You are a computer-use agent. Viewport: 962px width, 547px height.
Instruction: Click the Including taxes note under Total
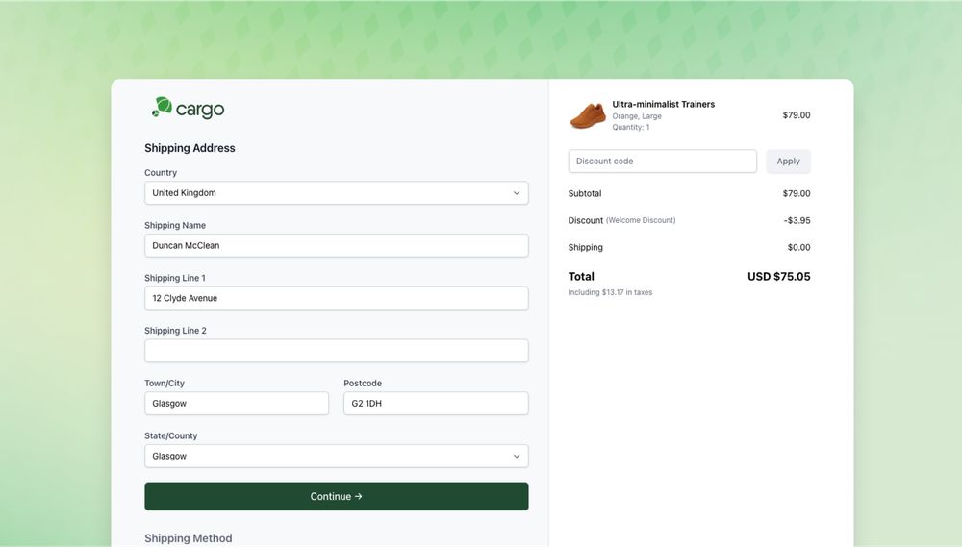[x=610, y=292]
